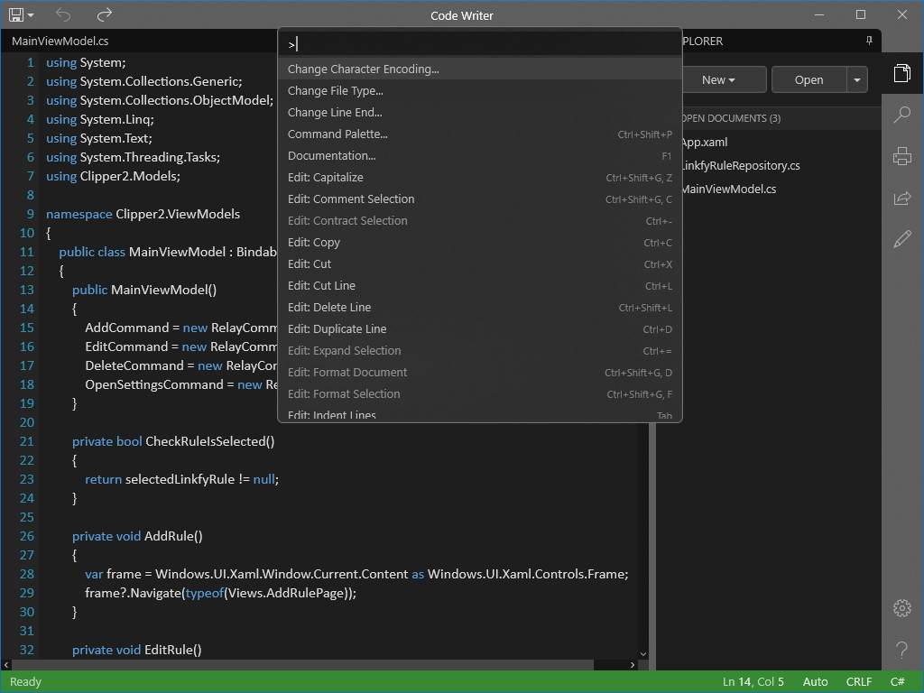Open Settings gear icon

902,608
